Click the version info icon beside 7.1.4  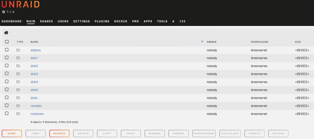tap(3, 12)
